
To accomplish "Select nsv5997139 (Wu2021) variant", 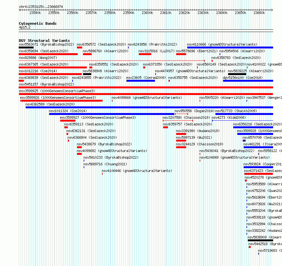I will tap(194, 137).
